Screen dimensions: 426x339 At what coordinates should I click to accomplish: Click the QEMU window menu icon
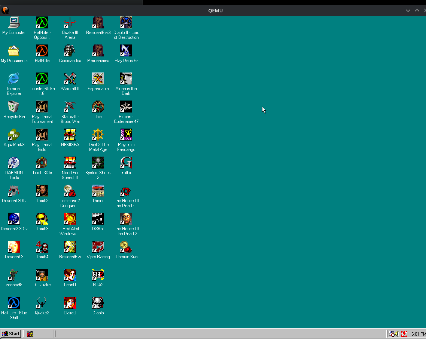pos(5,10)
